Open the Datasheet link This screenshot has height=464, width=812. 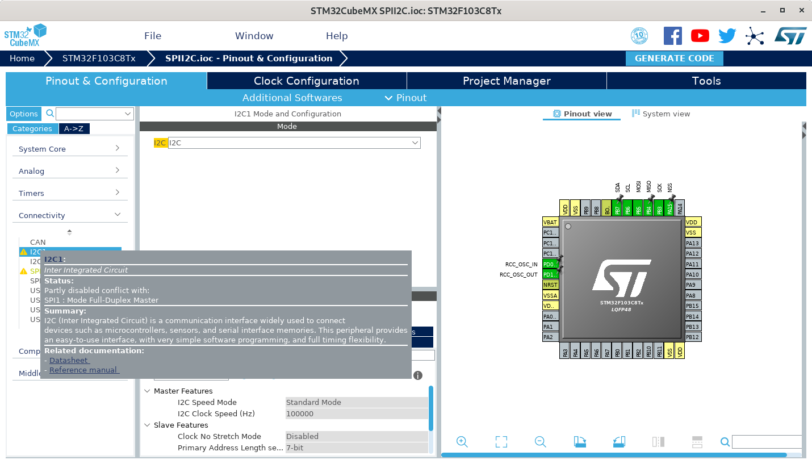(69, 361)
